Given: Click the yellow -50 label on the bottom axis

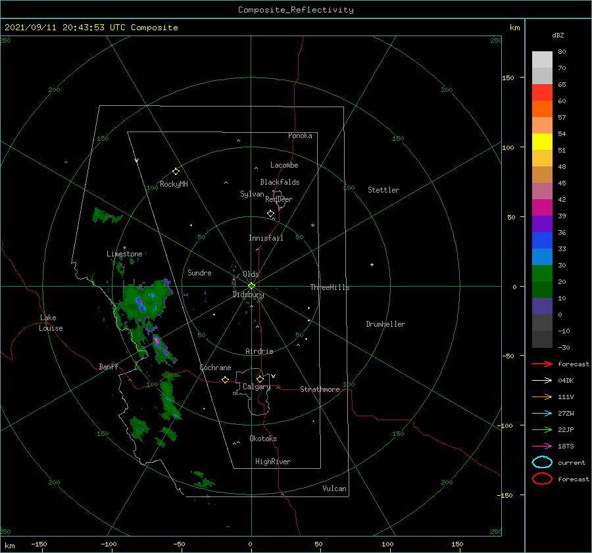Looking at the screenshot, I should click(x=179, y=544).
